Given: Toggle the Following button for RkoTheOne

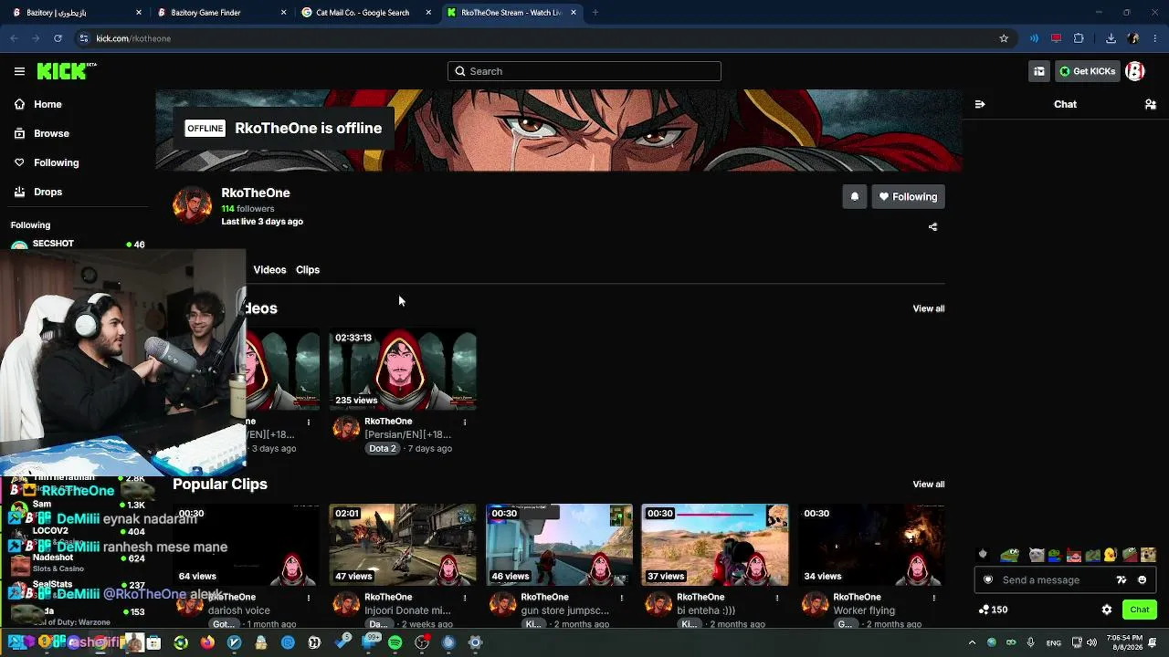Looking at the screenshot, I should click(x=908, y=197).
